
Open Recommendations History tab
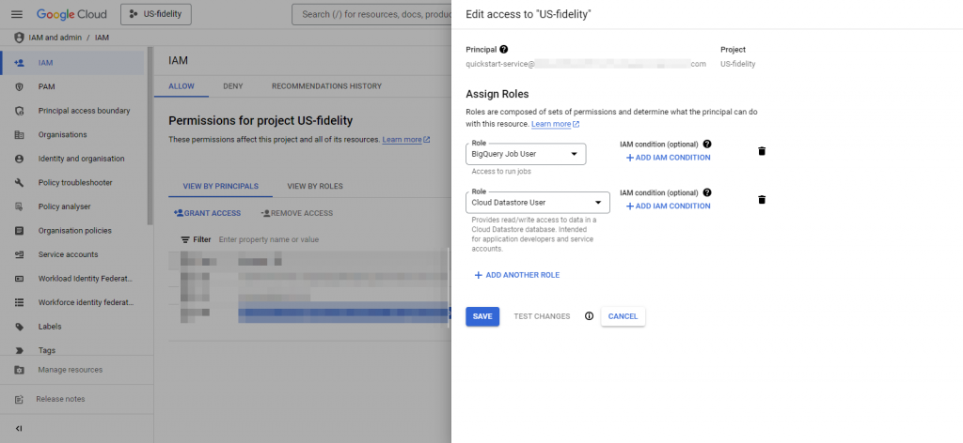tap(326, 86)
